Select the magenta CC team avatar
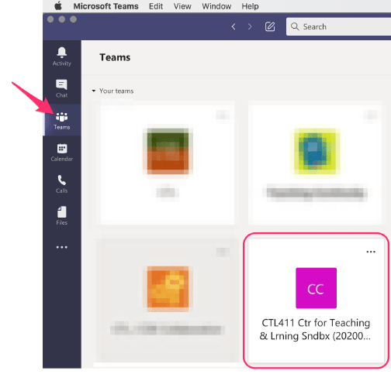The height and width of the screenshot is (381, 391). pyautogui.click(x=316, y=288)
